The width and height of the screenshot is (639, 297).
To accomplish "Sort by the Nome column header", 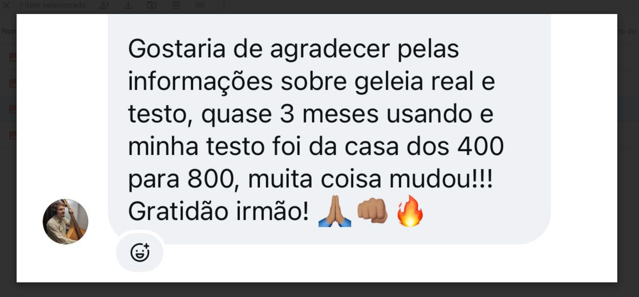I will [x=9, y=31].
